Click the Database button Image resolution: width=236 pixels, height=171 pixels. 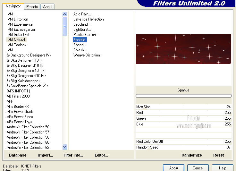(18, 155)
